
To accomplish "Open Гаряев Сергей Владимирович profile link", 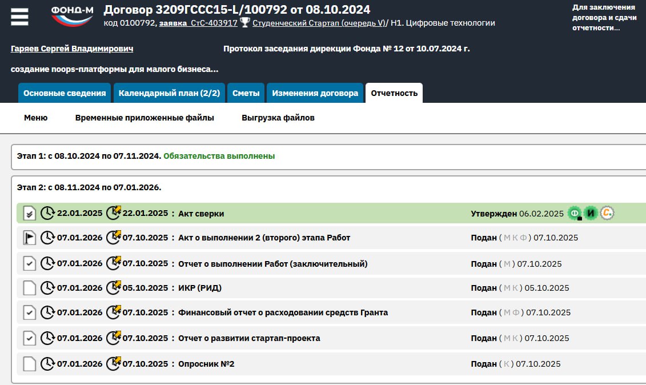I will tap(72, 49).
